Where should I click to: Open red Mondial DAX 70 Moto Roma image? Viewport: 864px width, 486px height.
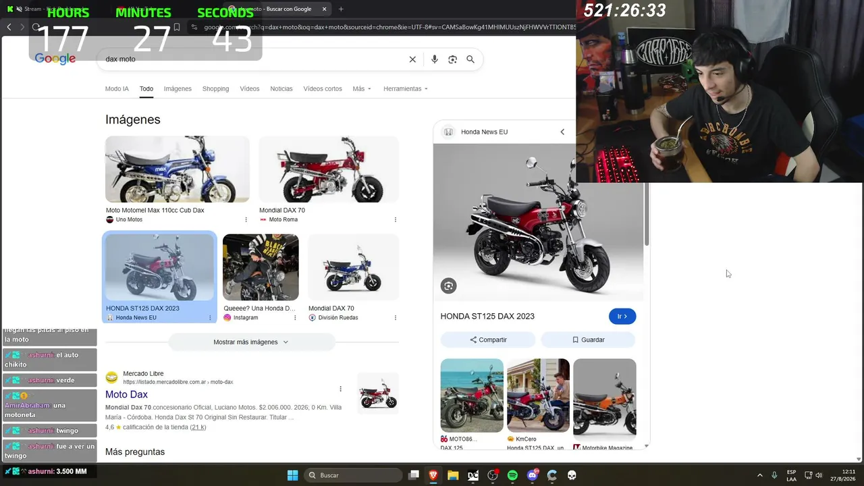tap(329, 169)
